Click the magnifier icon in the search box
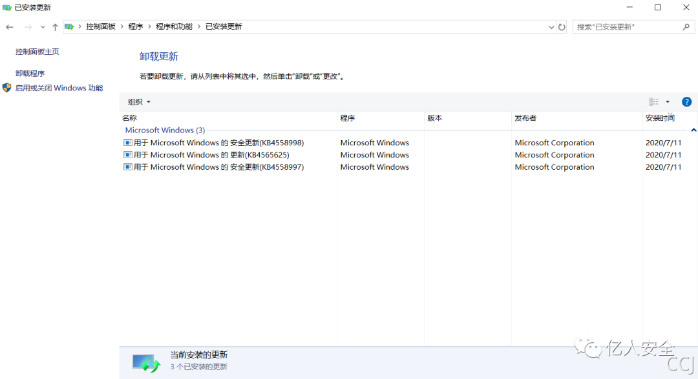This screenshot has height=379, width=698. 686,26
